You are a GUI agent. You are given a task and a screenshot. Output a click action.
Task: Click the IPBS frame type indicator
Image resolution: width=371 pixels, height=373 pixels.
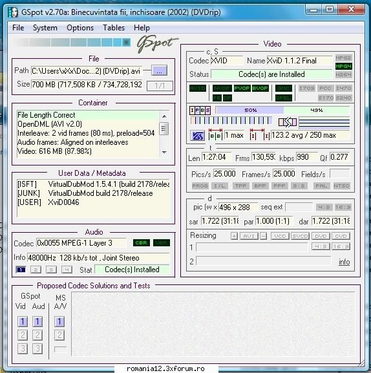tap(200, 111)
